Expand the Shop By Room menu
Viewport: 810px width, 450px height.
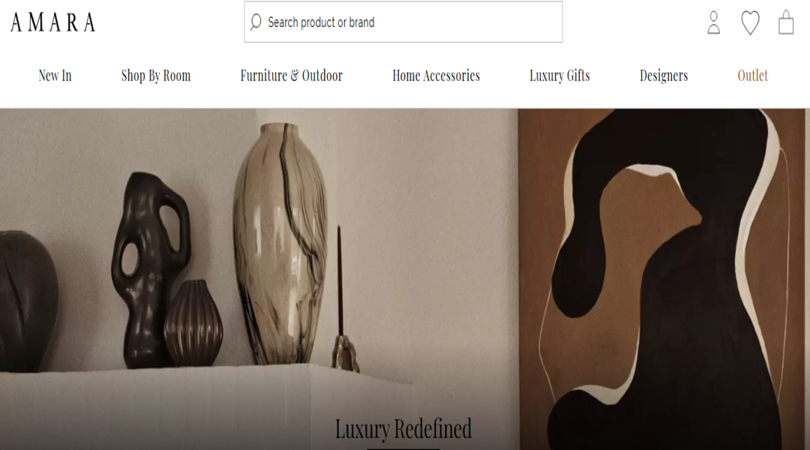pyautogui.click(x=156, y=76)
